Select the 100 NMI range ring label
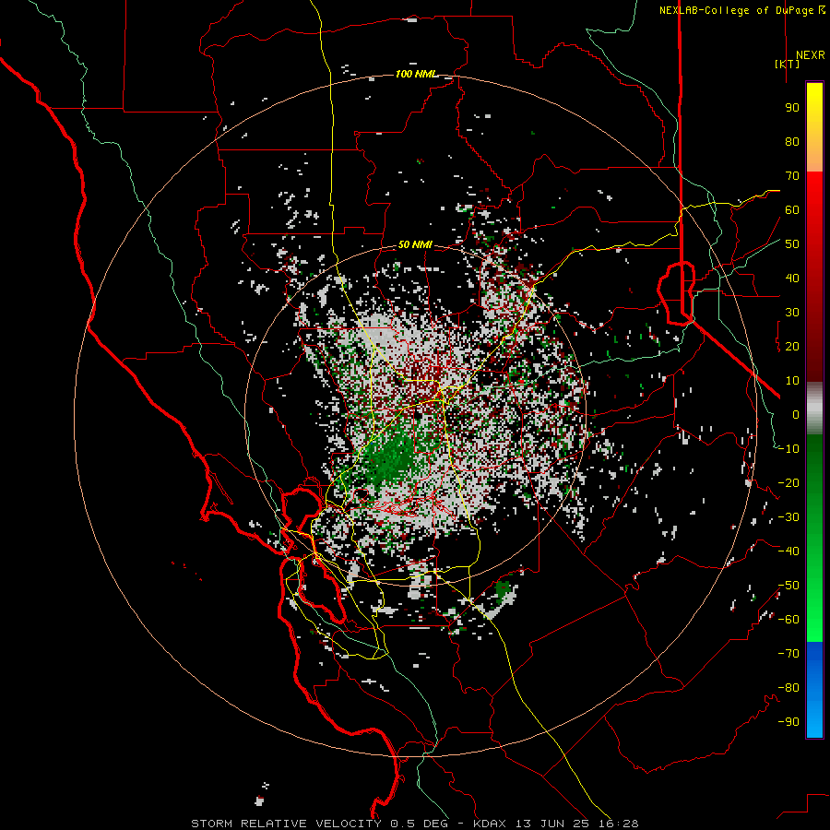The image size is (830, 830). pos(416,74)
